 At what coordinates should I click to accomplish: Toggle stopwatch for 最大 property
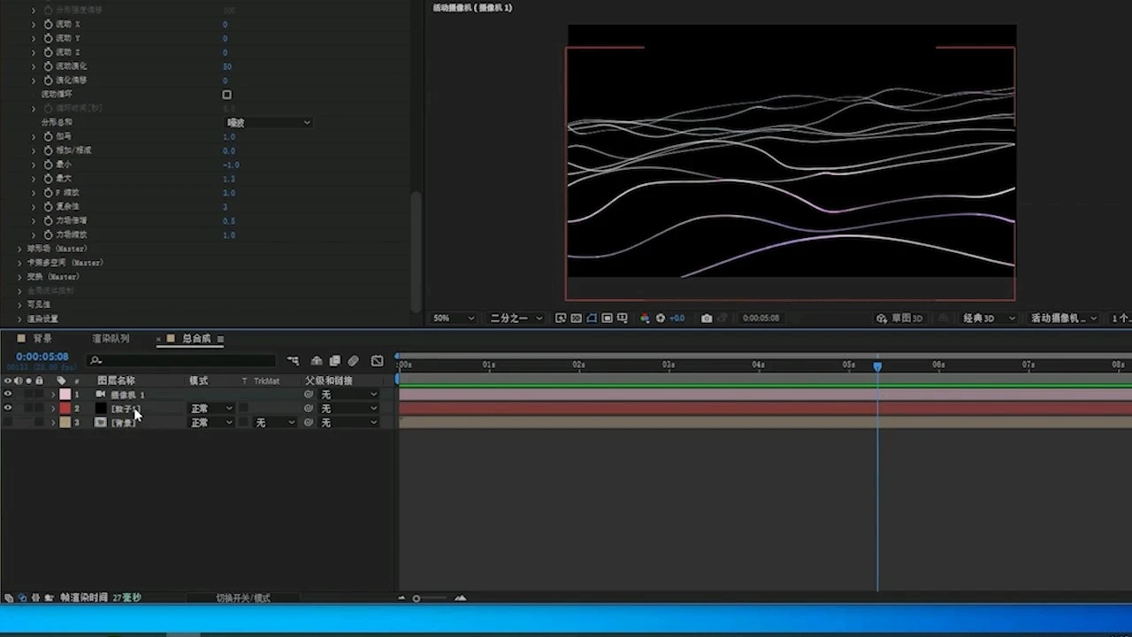[48, 179]
